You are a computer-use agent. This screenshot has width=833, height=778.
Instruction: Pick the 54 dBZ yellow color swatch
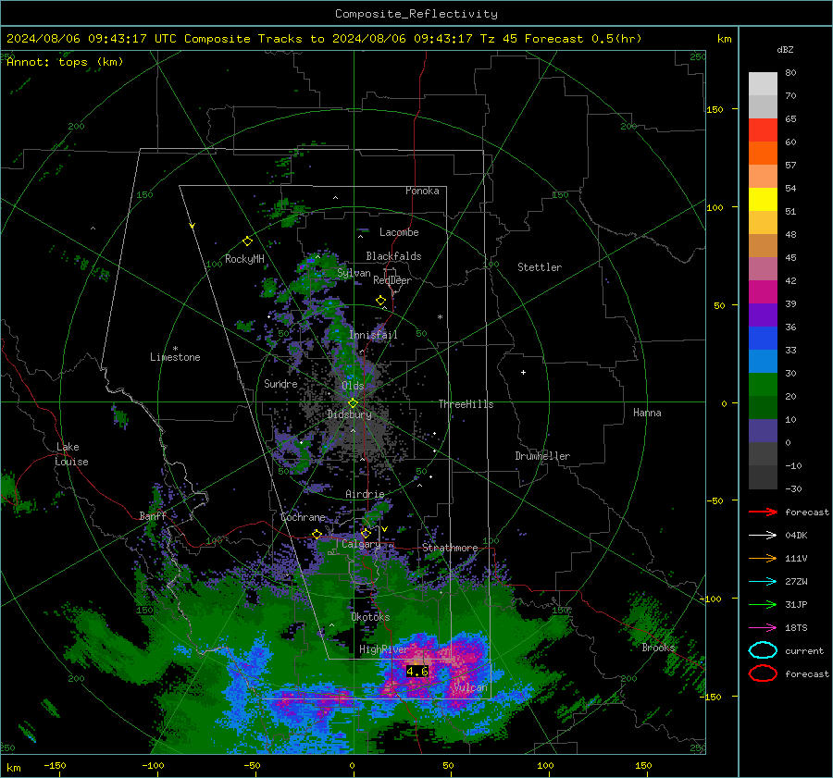point(763,200)
